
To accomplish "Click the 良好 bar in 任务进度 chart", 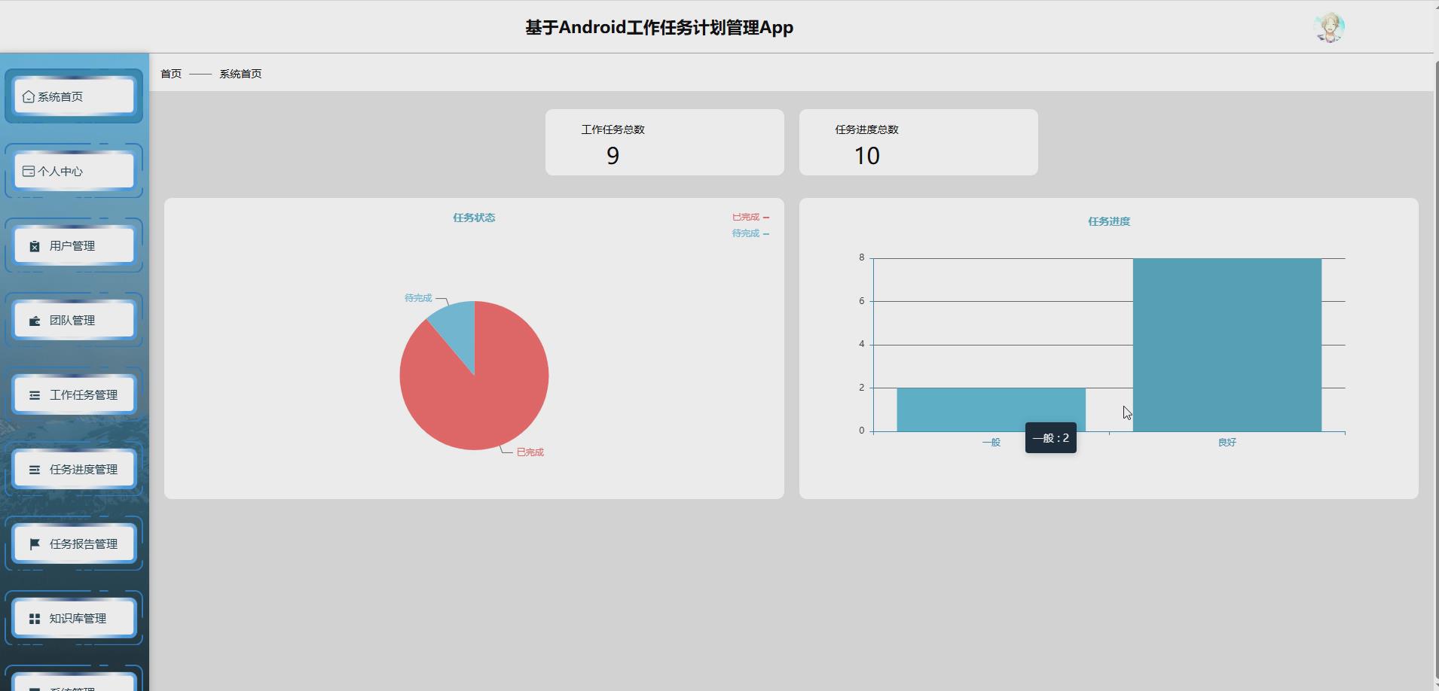I will pyautogui.click(x=1227, y=345).
